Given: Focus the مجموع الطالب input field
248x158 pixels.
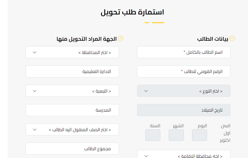Looking at the screenshot, I should [x=72, y=149].
